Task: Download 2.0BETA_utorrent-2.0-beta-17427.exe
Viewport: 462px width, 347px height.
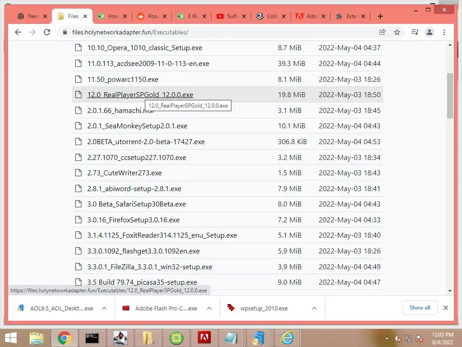Action: (146, 141)
